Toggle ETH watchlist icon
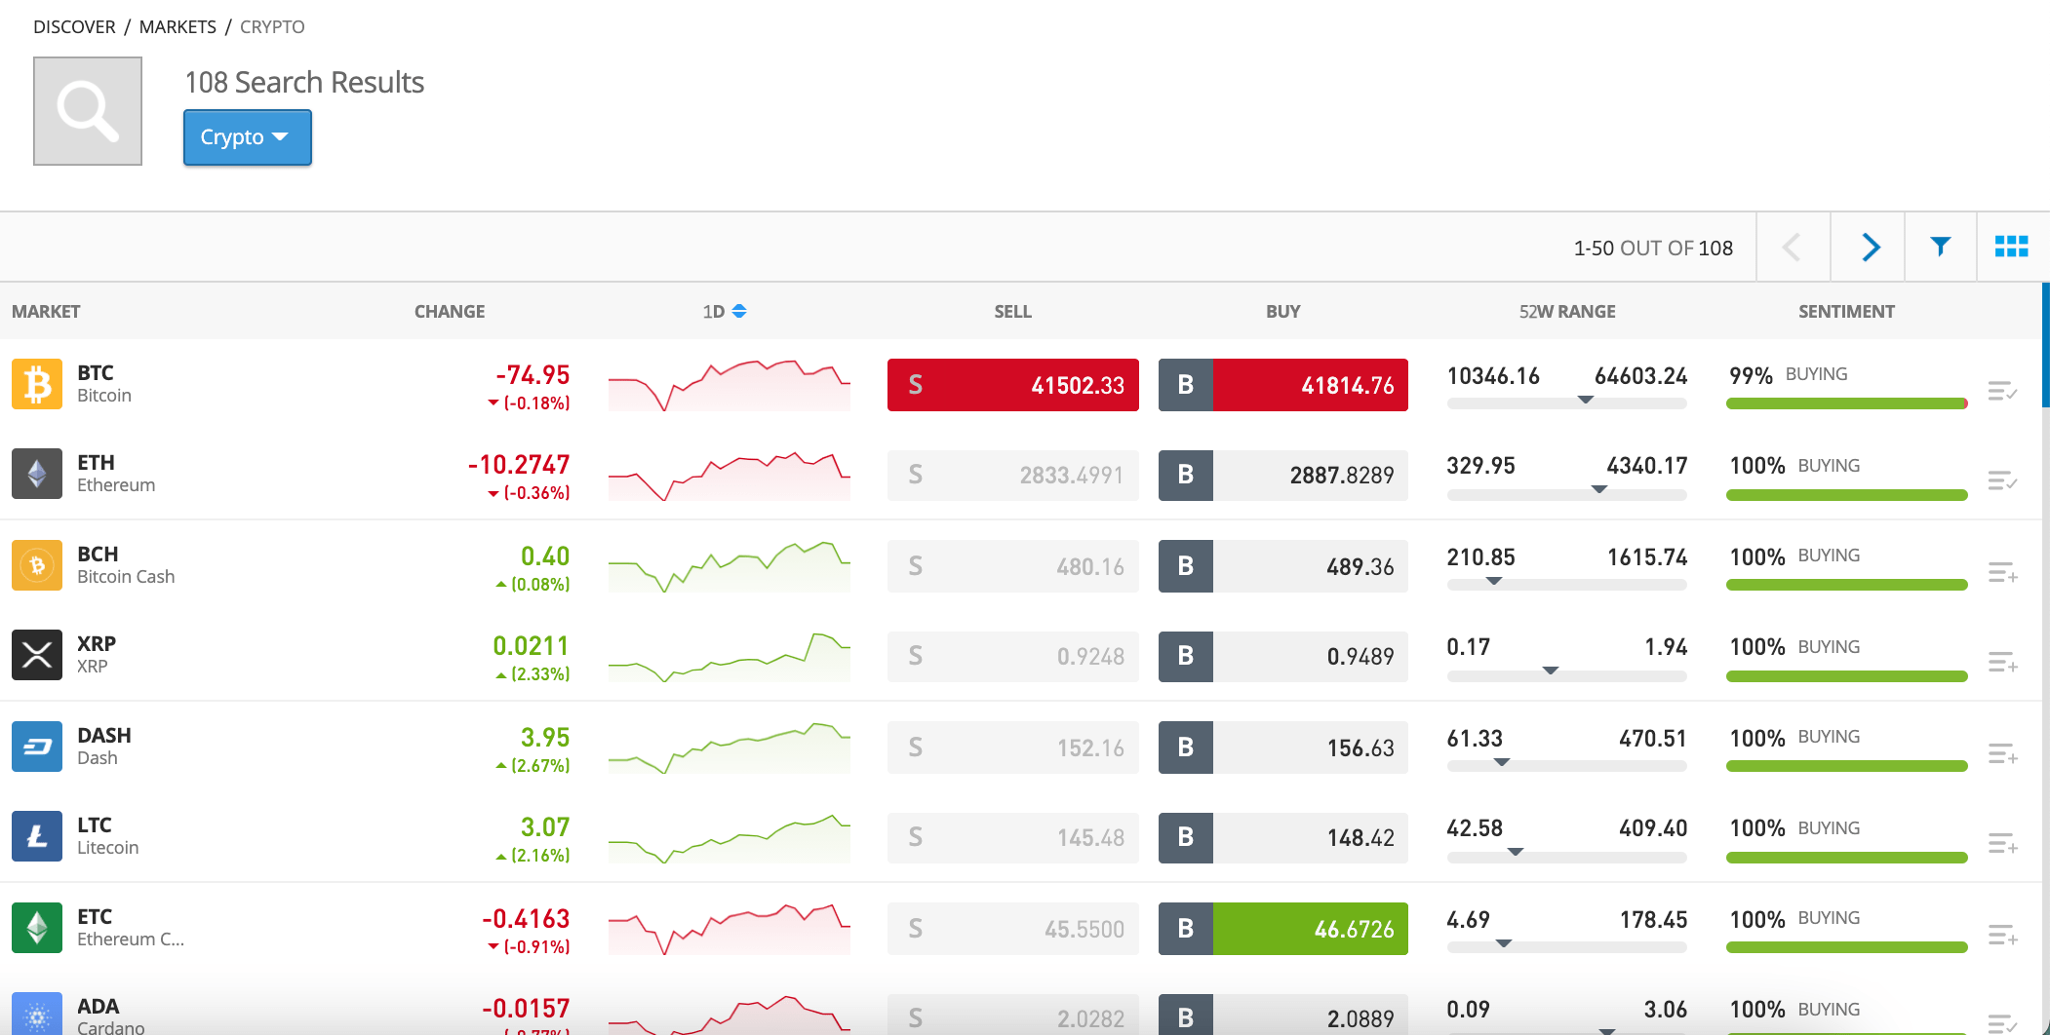The width and height of the screenshot is (2050, 1035). coord(2002,481)
